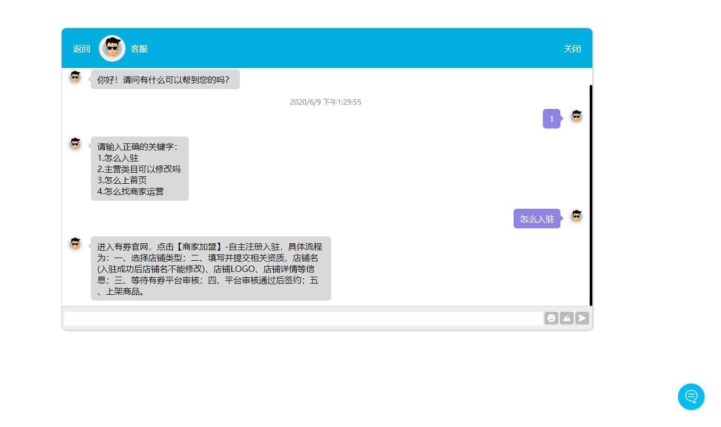Click the avatar beside the greeting message
This screenshot has width=721, height=427.
[x=75, y=76]
